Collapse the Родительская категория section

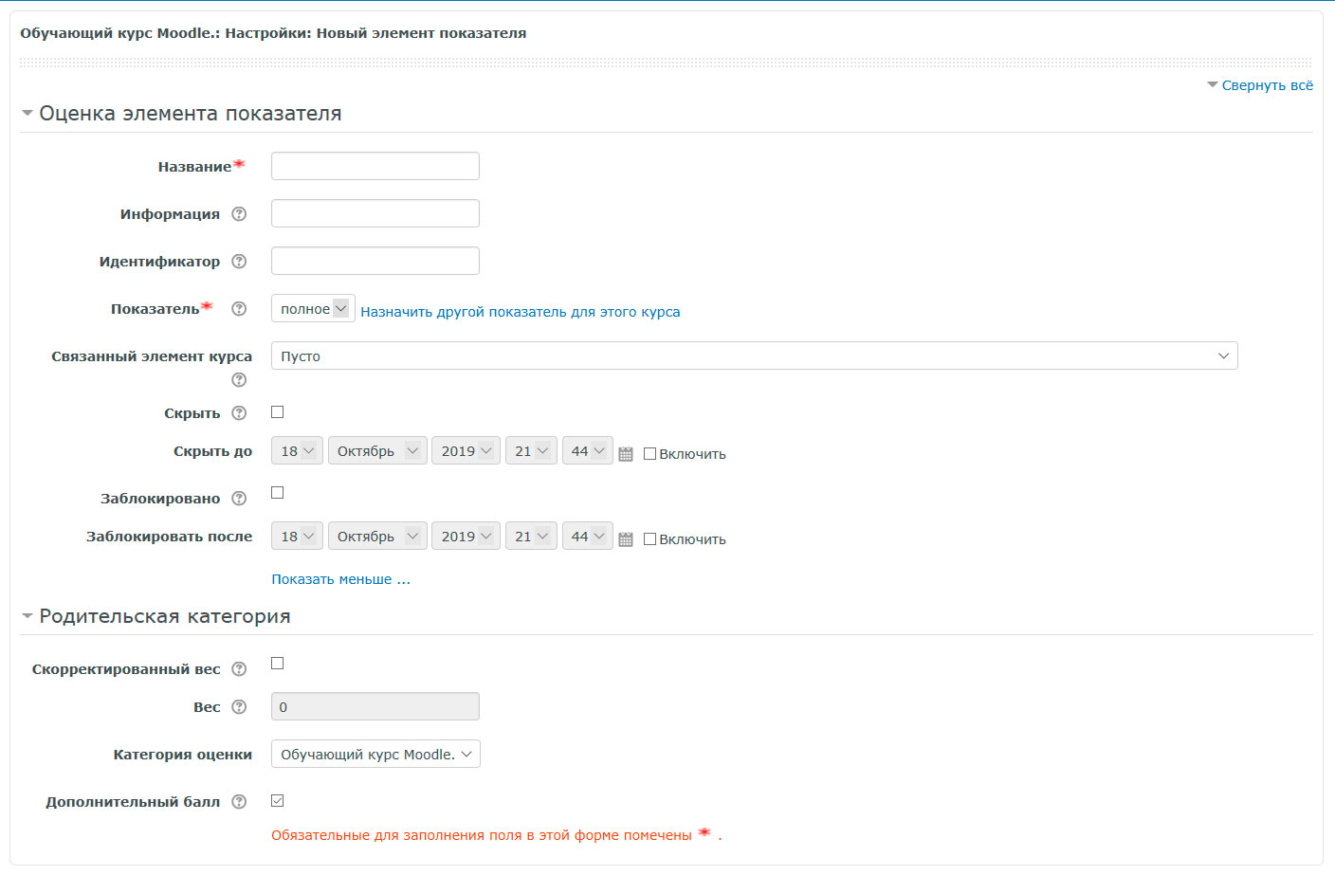click(164, 616)
